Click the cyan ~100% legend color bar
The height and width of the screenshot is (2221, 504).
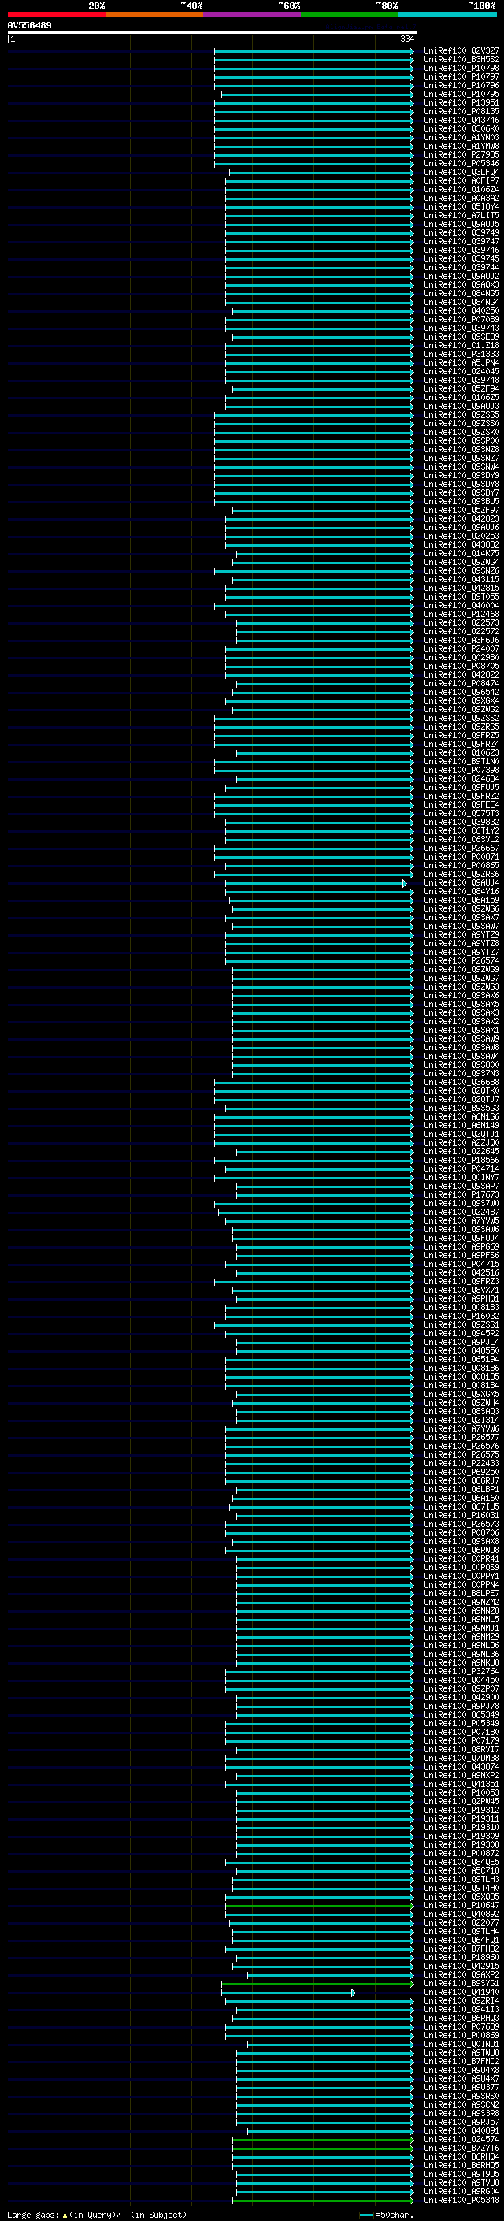click(447, 15)
